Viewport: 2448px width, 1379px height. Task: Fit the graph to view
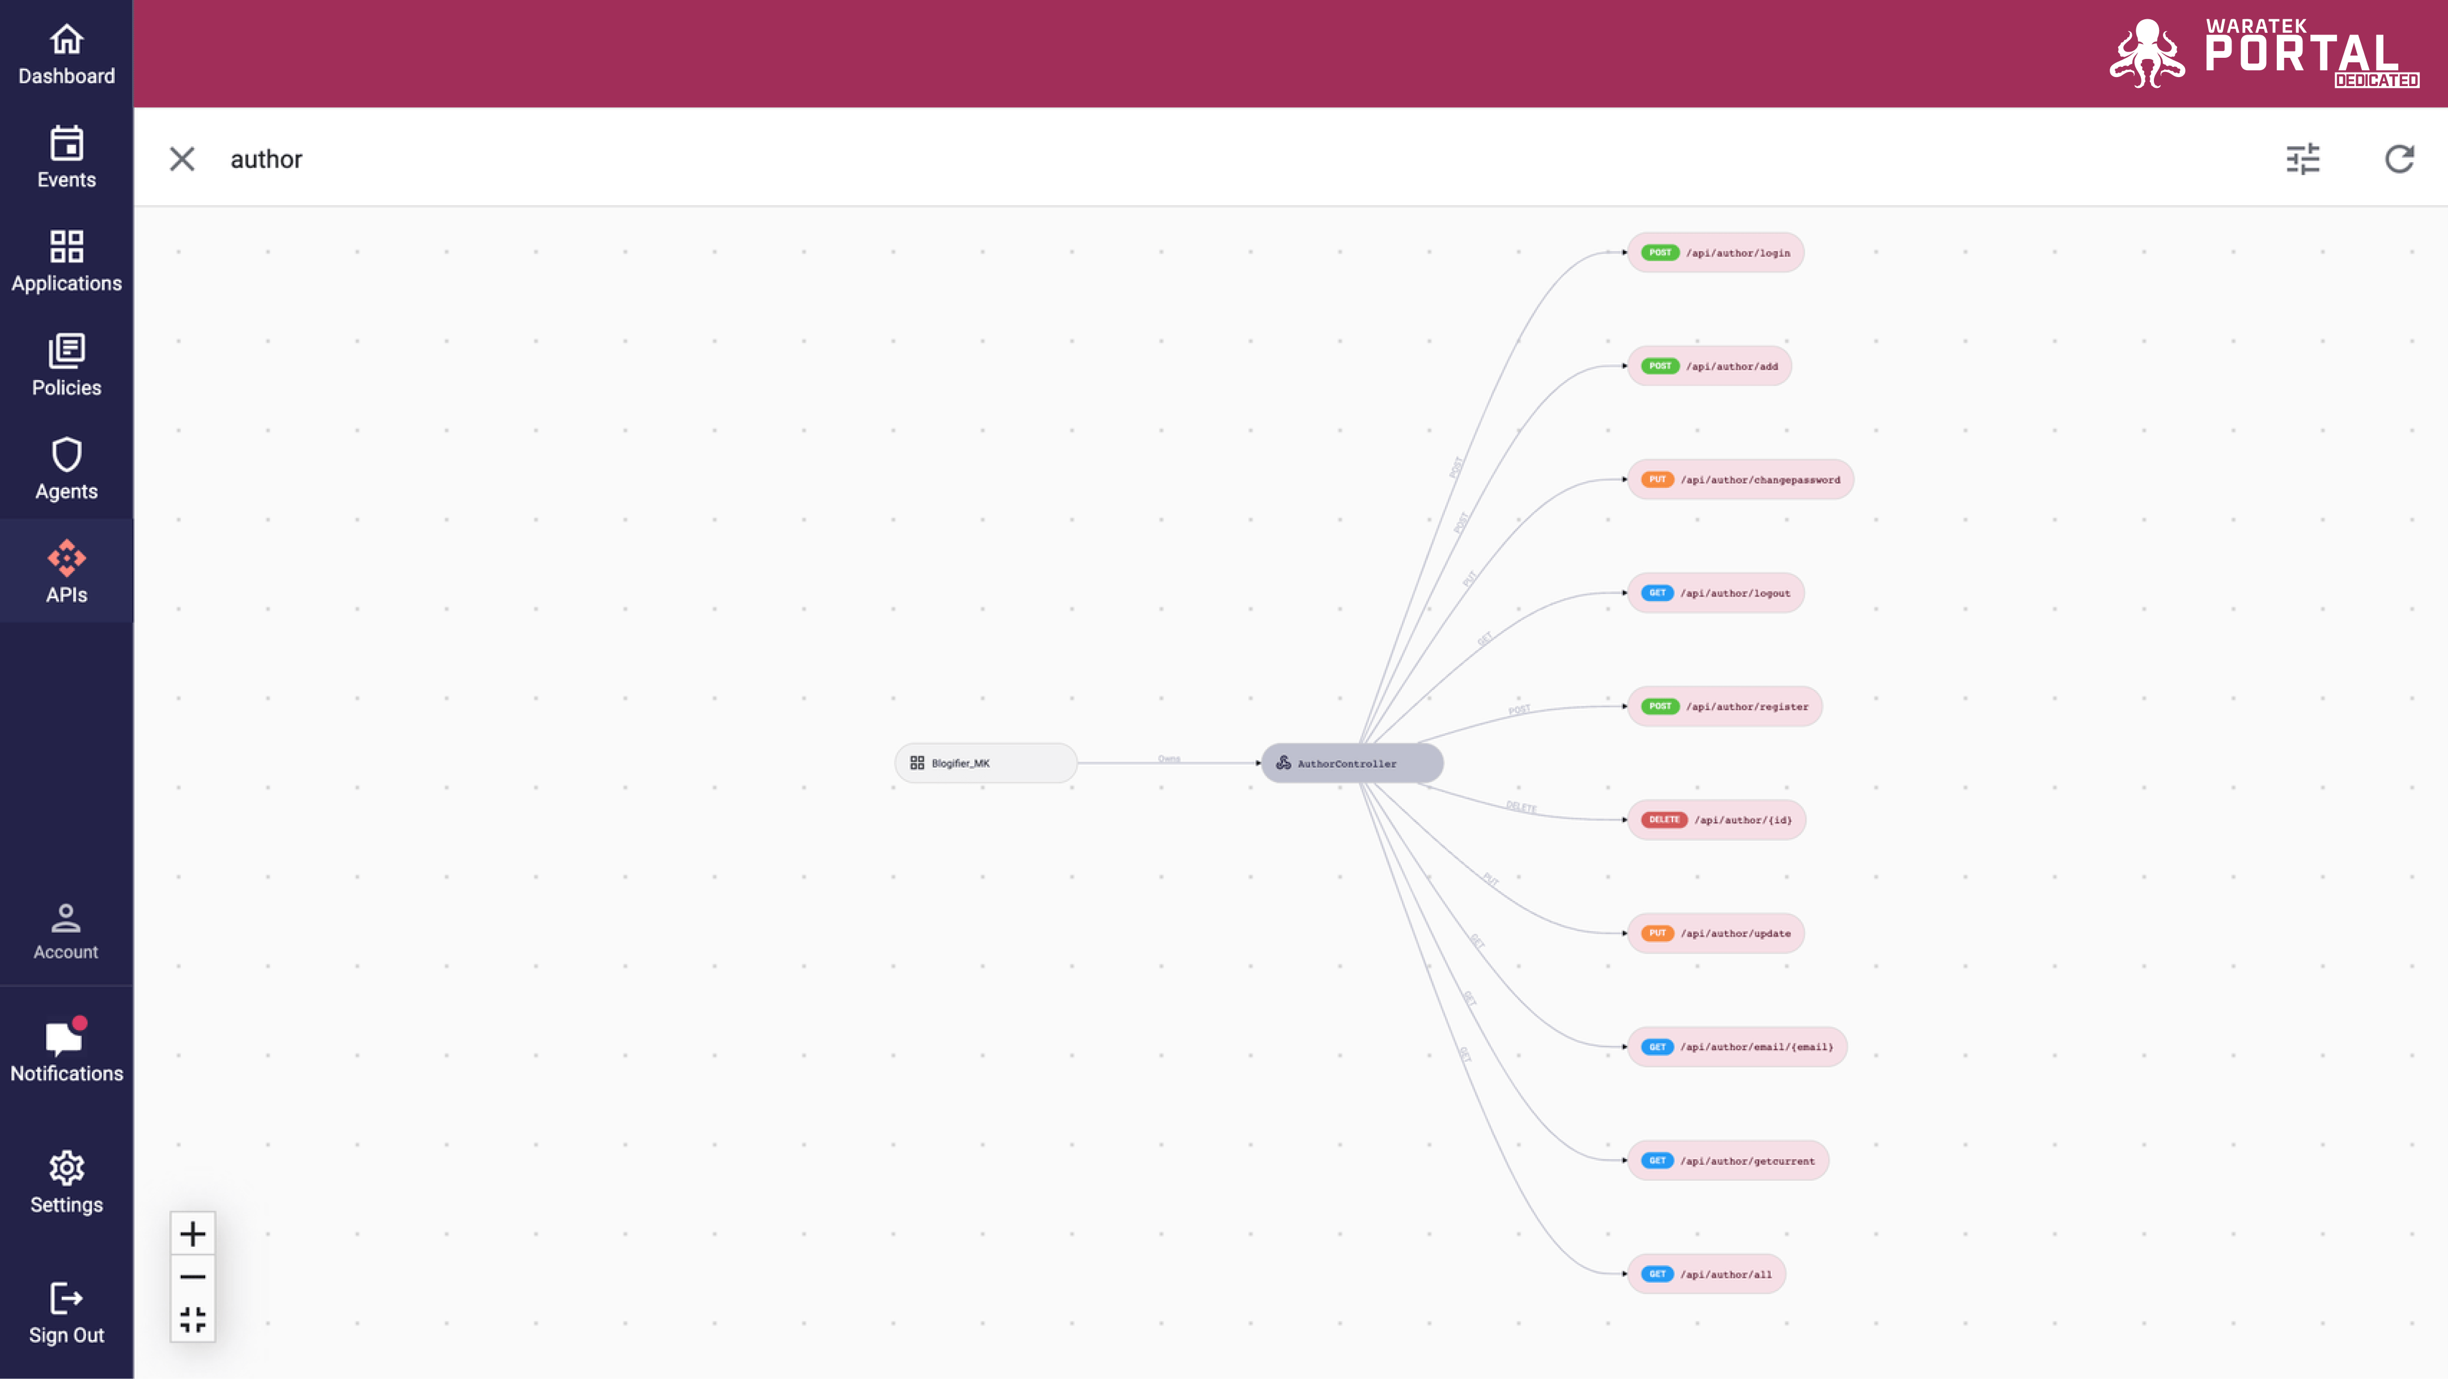click(x=193, y=1319)
